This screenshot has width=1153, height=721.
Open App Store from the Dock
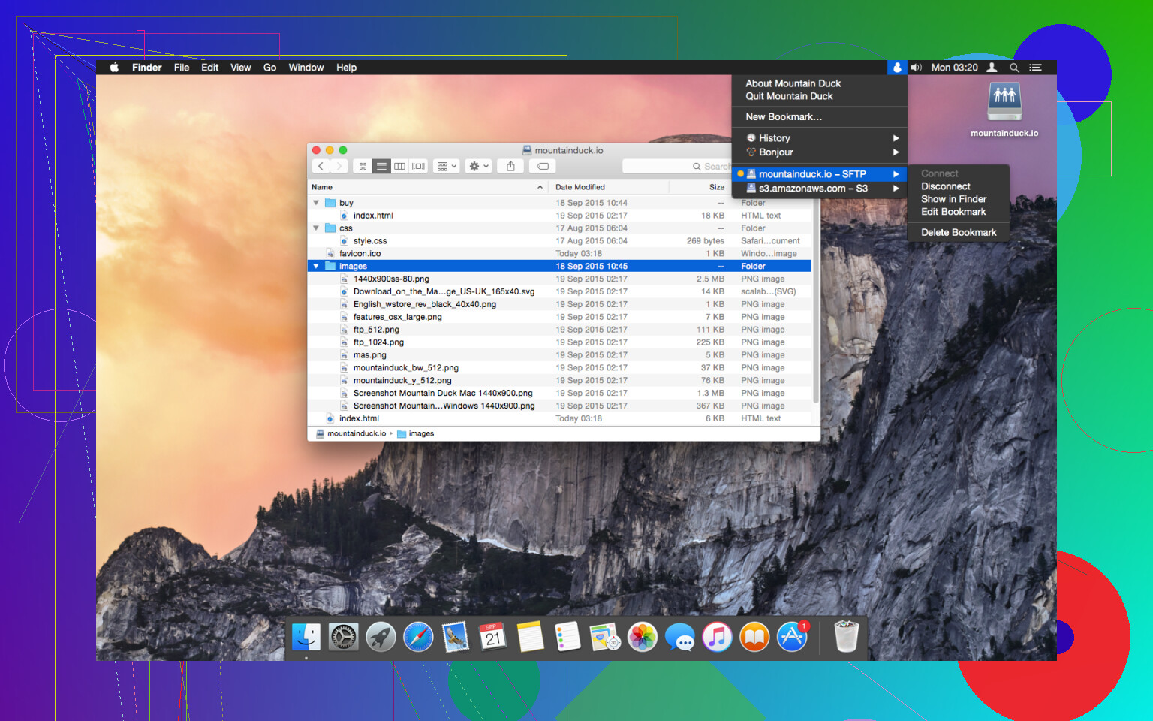[x=792, y=638]
